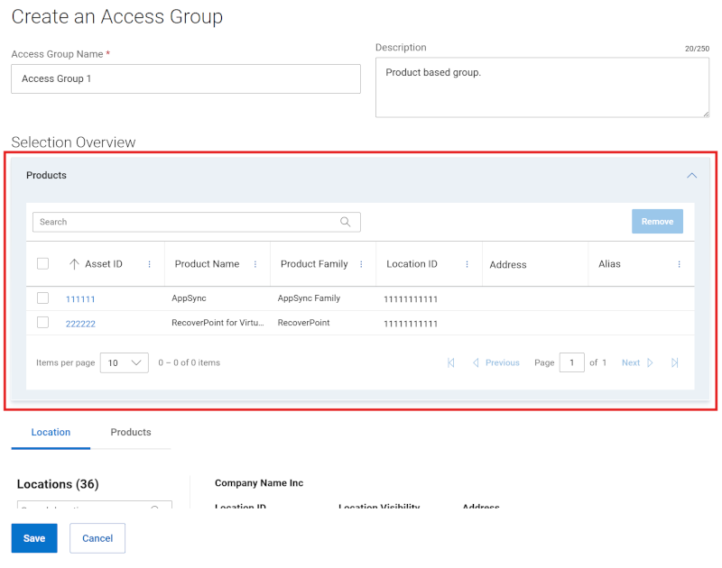Click the disabled Remove button
The height and width of the screenshot is (568, 722).
657,221
